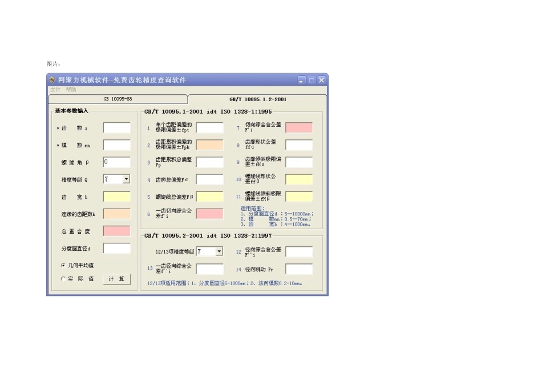542x384 pixels.
Task: Click the 螺旋角 β input field
Action: (x=117, y=162)
